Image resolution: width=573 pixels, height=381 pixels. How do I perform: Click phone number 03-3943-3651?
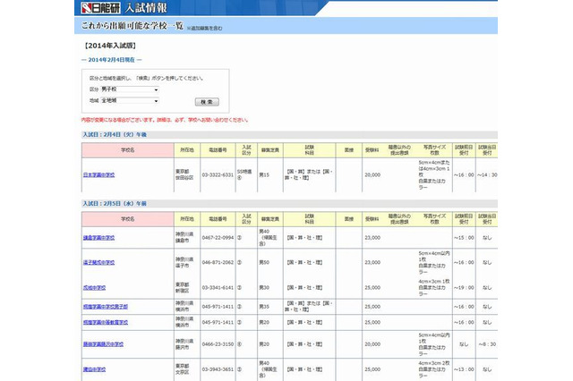(x=218, y=369)
